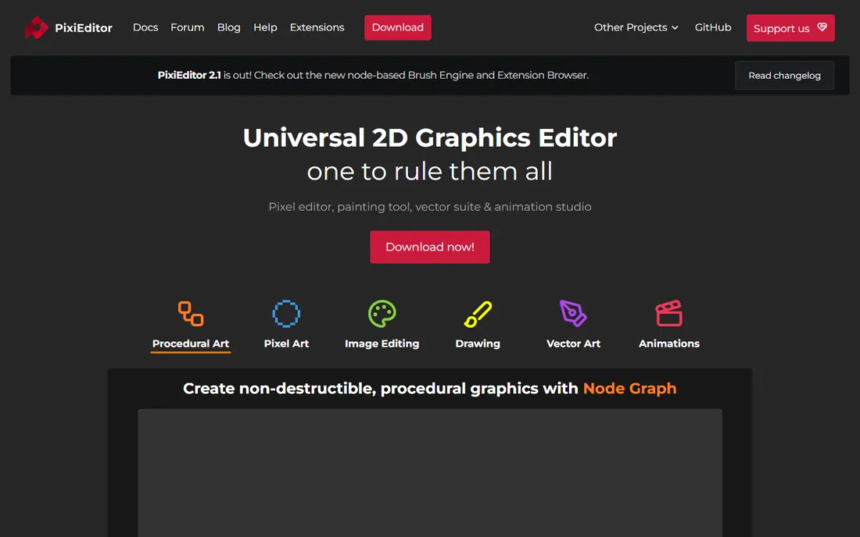Click the Download button in the navbar
The width and height of the screenshot is (860, 537).
pos(398,27)
